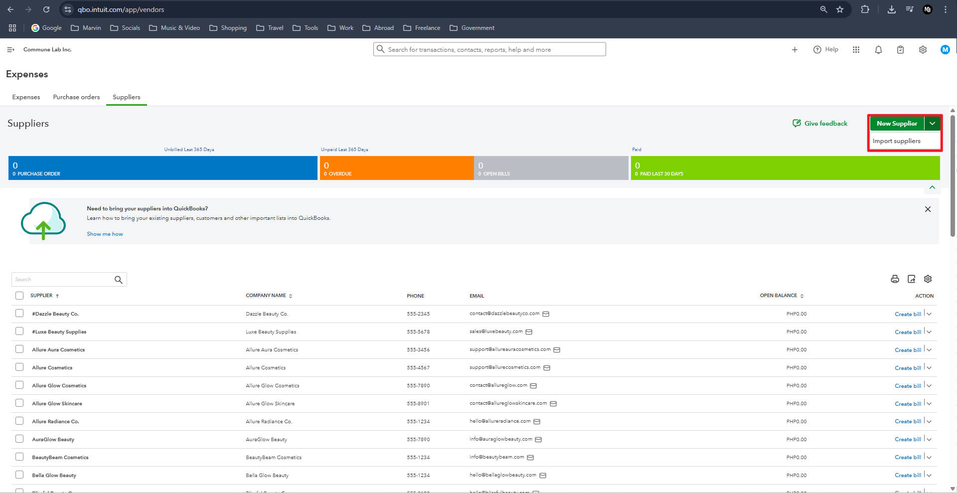Click the browser back arrow
957x493 pixels.
pyautogui.click(x=10, y=9)
